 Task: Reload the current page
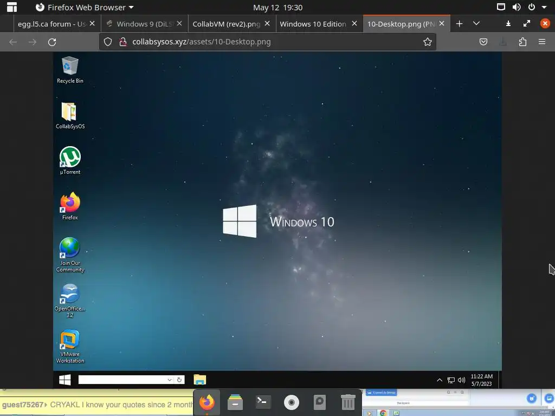52,42
